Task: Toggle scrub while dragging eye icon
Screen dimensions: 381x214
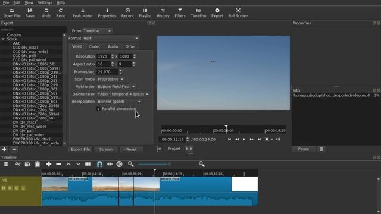Action: (110, 164)
